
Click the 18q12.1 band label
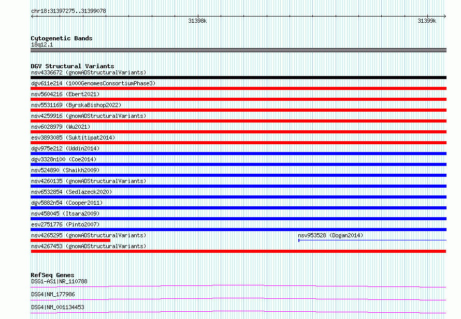[x=42, y=44]
